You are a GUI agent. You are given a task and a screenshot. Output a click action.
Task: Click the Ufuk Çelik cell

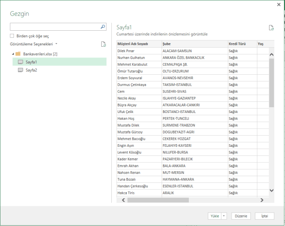pos(139,112)
